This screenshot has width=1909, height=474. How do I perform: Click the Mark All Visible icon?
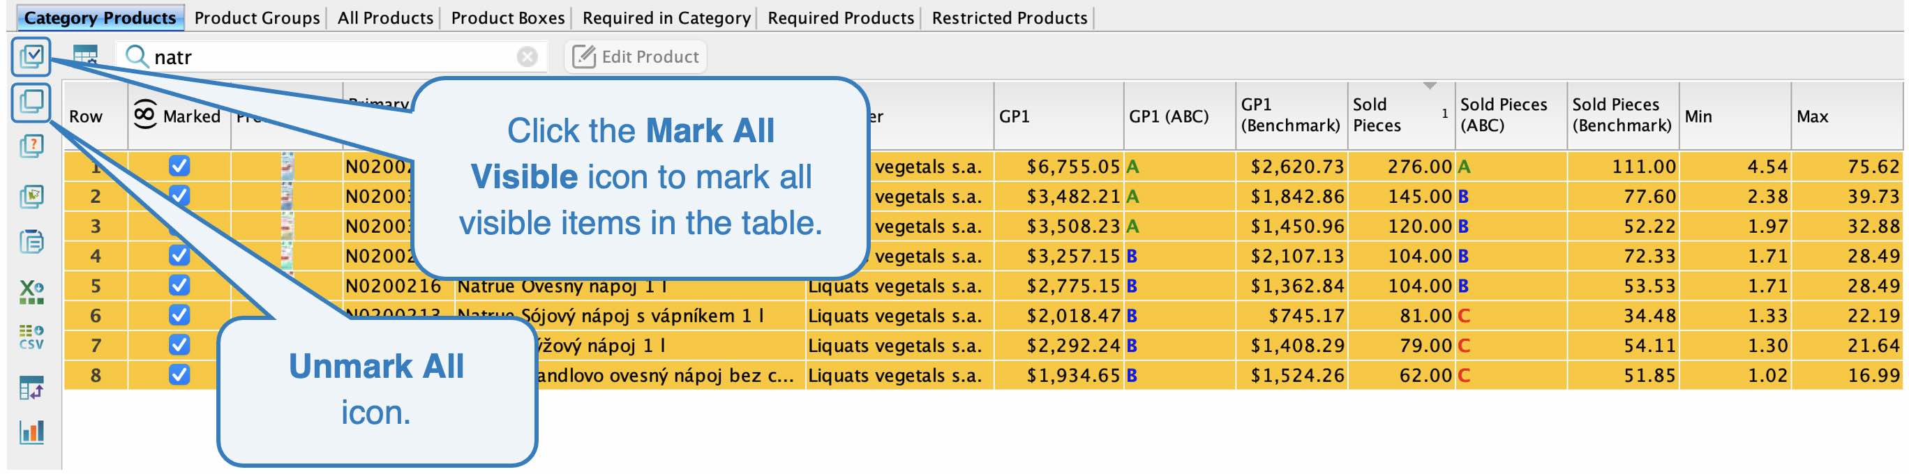pos(31,56)
